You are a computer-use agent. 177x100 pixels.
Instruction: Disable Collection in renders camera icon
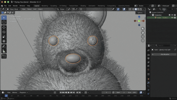point(175,15)
